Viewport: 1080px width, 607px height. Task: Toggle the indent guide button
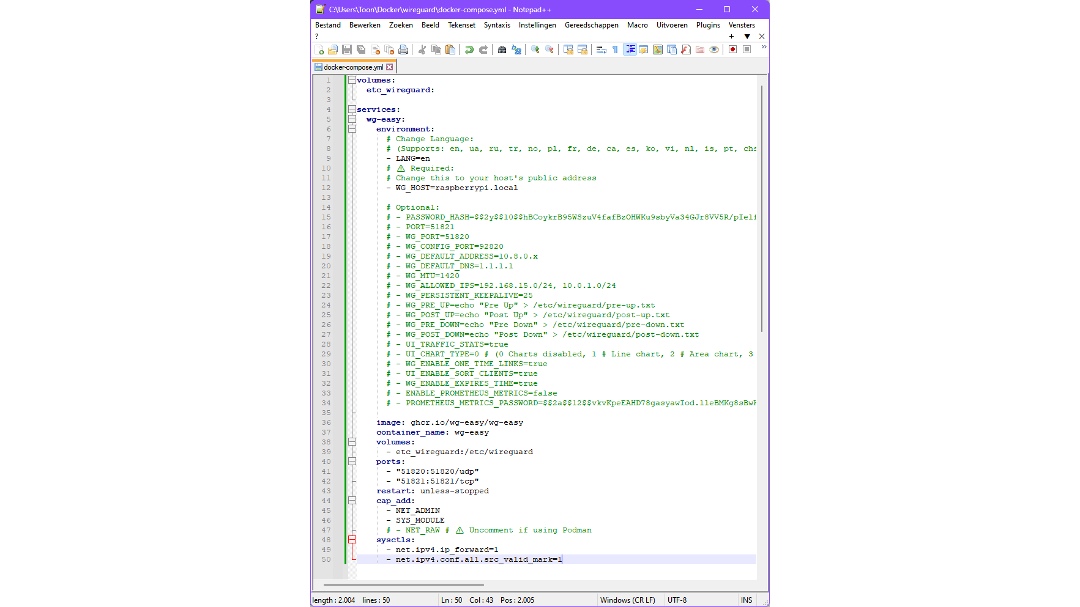click(630, 50)
